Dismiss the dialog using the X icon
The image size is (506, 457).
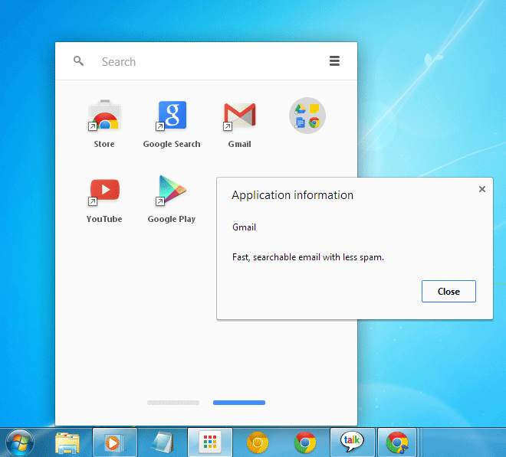[482, 189]
